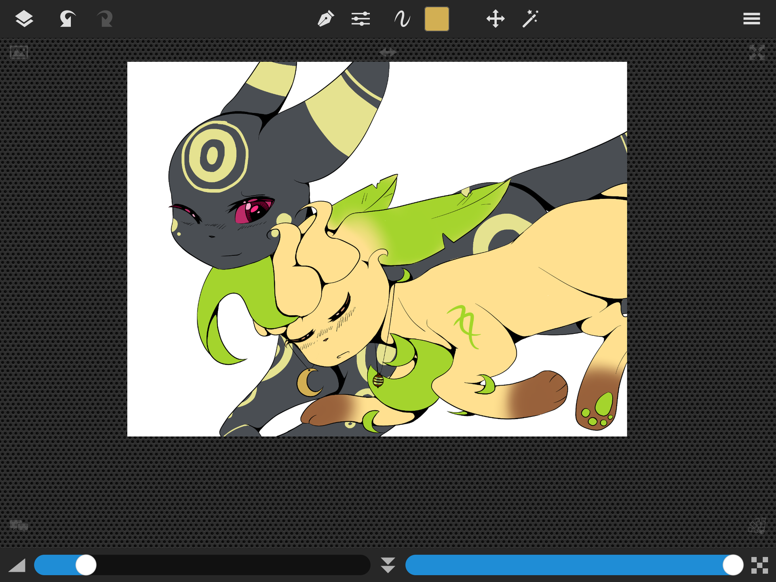Open the stroke curve options
The image size is (776, 582).
pyautogui.click(x=402, y=19)
